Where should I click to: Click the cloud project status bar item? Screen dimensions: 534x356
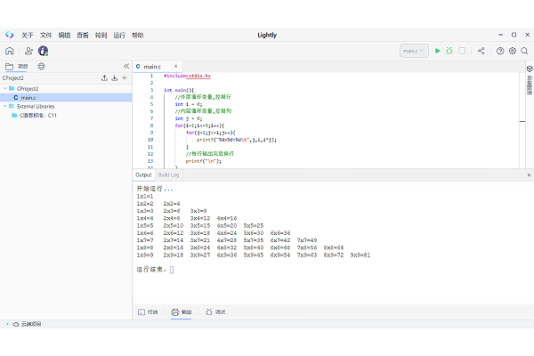coord(28,324)
